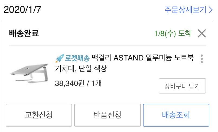Click the 배송완료 delivery status heading

(x=24, y=33)
